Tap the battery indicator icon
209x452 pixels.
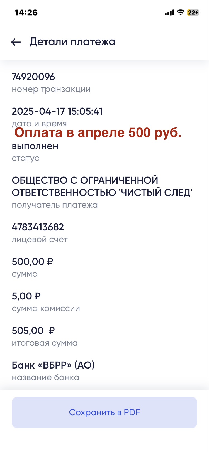193,13
